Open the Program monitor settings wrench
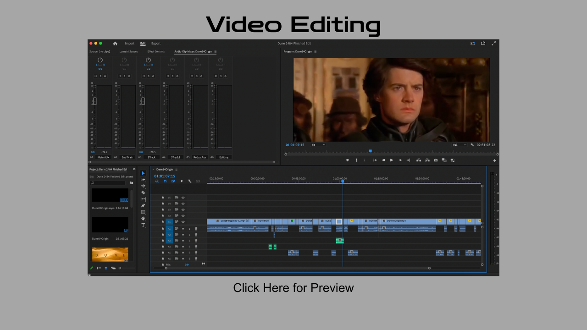Viewport: 587px width, 330px height. (x=472, y=145)
